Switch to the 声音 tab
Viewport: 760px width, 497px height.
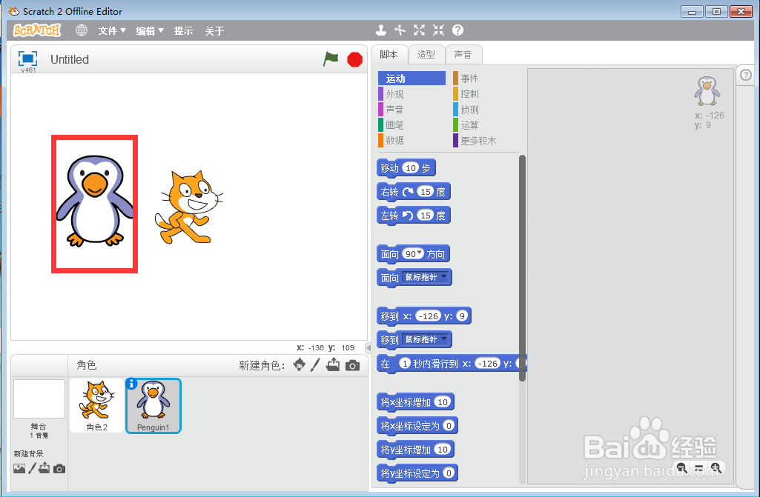464,54
